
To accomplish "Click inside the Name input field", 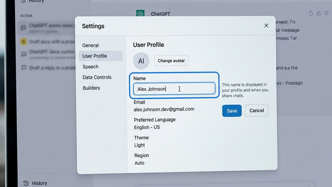I will [174, 89].
